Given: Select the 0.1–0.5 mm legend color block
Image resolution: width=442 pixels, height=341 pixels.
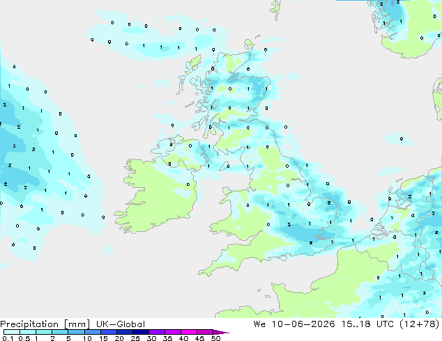Looking at the screenshot, I should pos(12,332).
